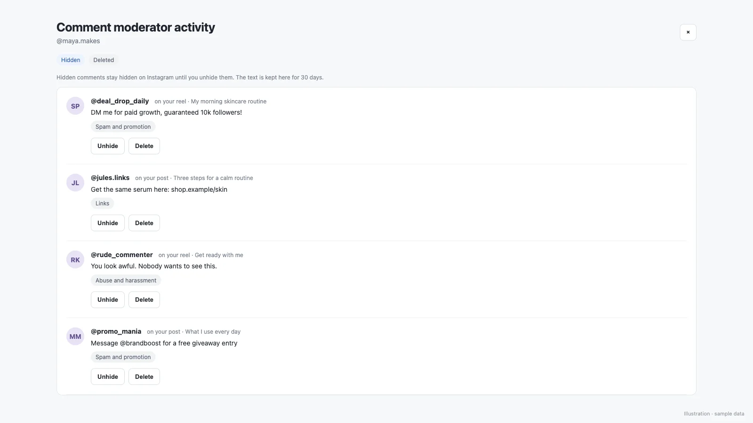Click the comment 'Message @brandboost for a free giveaway'
753x423 pixels.
pyautogui.click(x=164, y=344)
